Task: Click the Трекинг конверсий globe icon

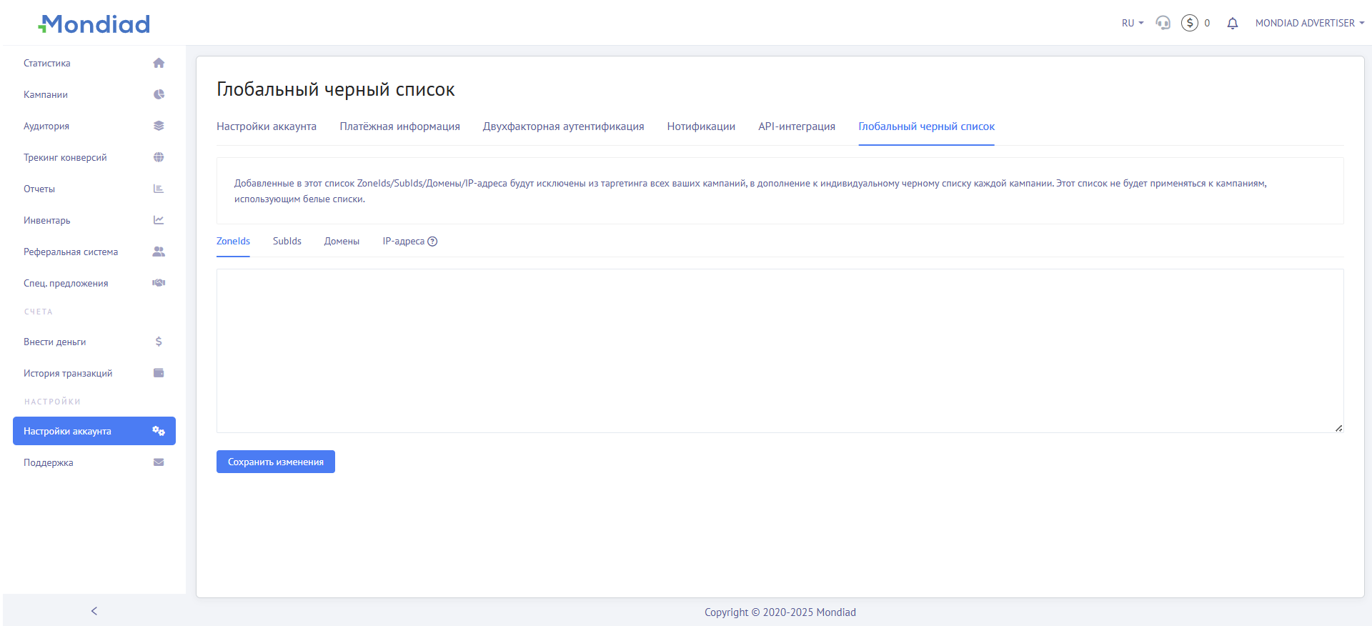Action: [159, 157]
